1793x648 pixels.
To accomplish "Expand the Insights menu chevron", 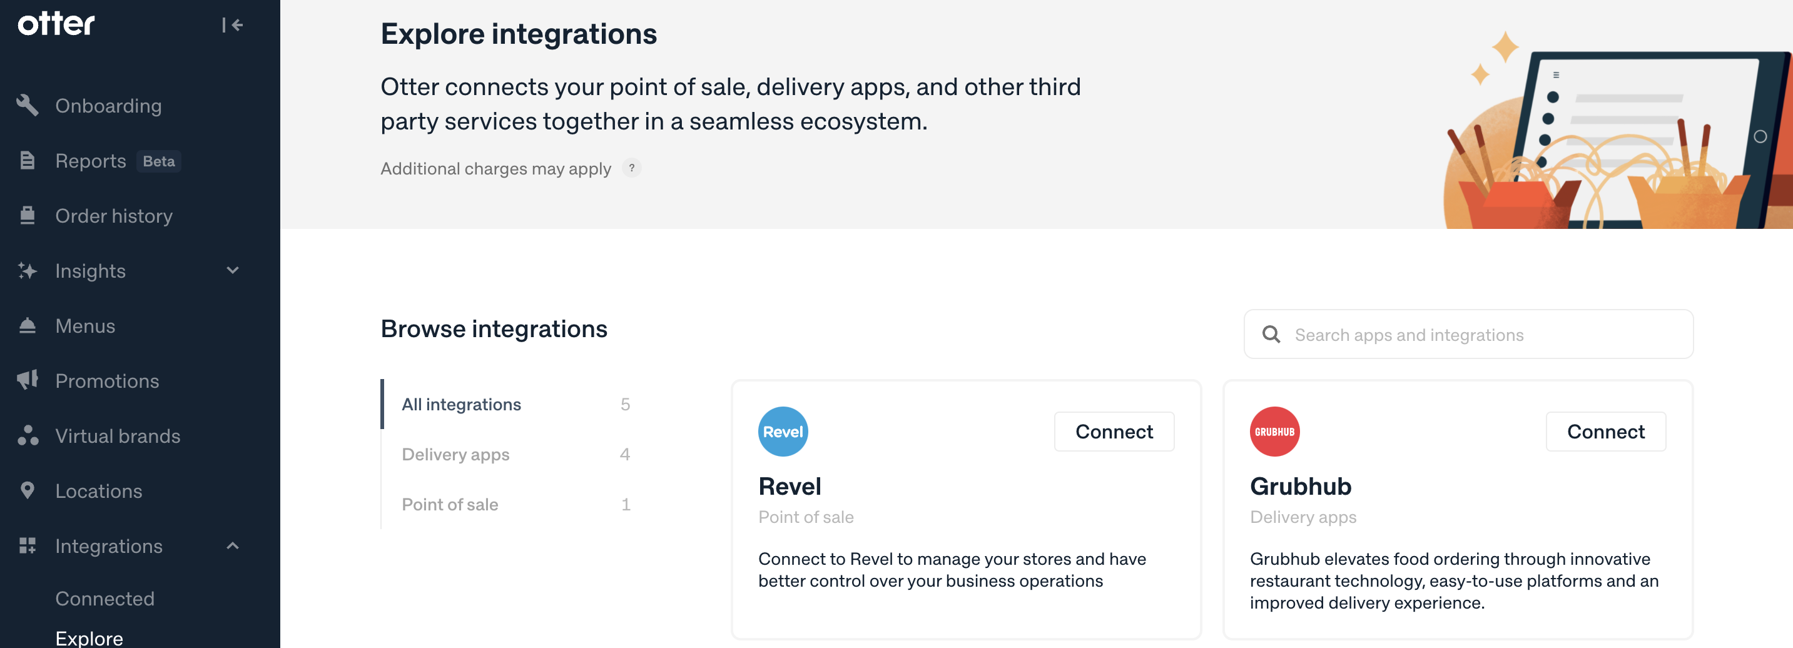I will tap(233, 271).
